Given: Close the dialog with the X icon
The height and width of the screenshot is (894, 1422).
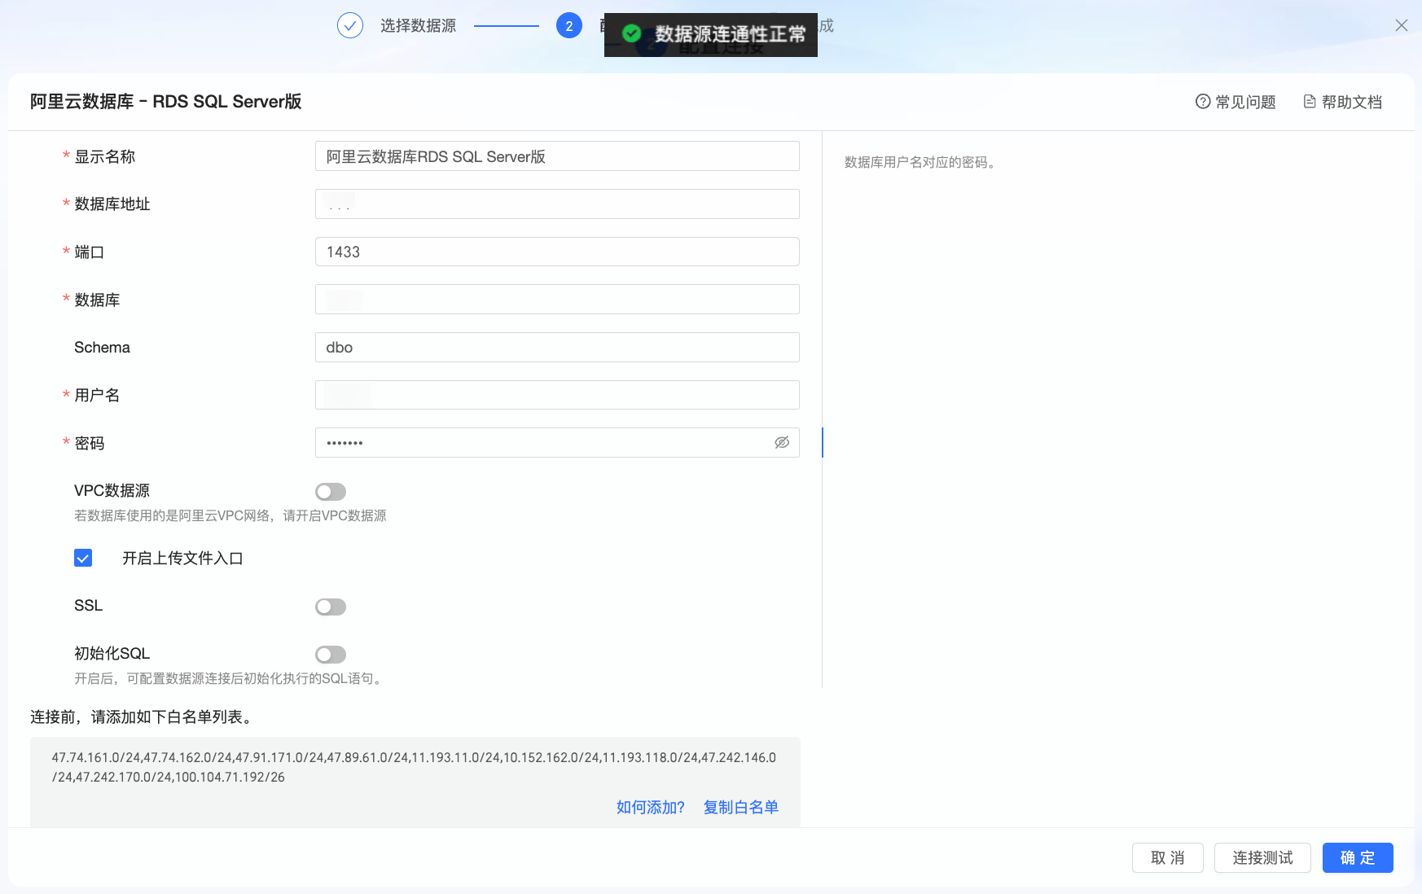Looking at the screenshot, I should tap(1402, 25).
